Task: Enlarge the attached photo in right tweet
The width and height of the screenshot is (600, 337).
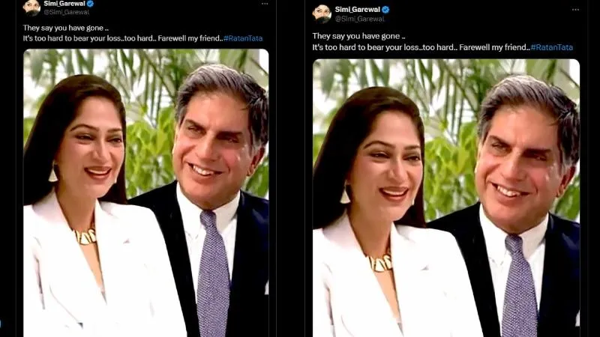Action: pyautogui.click(x=446, y=198)
